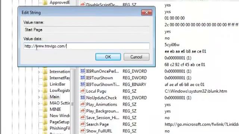Click the 5cyi06w data value
This screenshot has height=134, width=239.
[172, 45]
